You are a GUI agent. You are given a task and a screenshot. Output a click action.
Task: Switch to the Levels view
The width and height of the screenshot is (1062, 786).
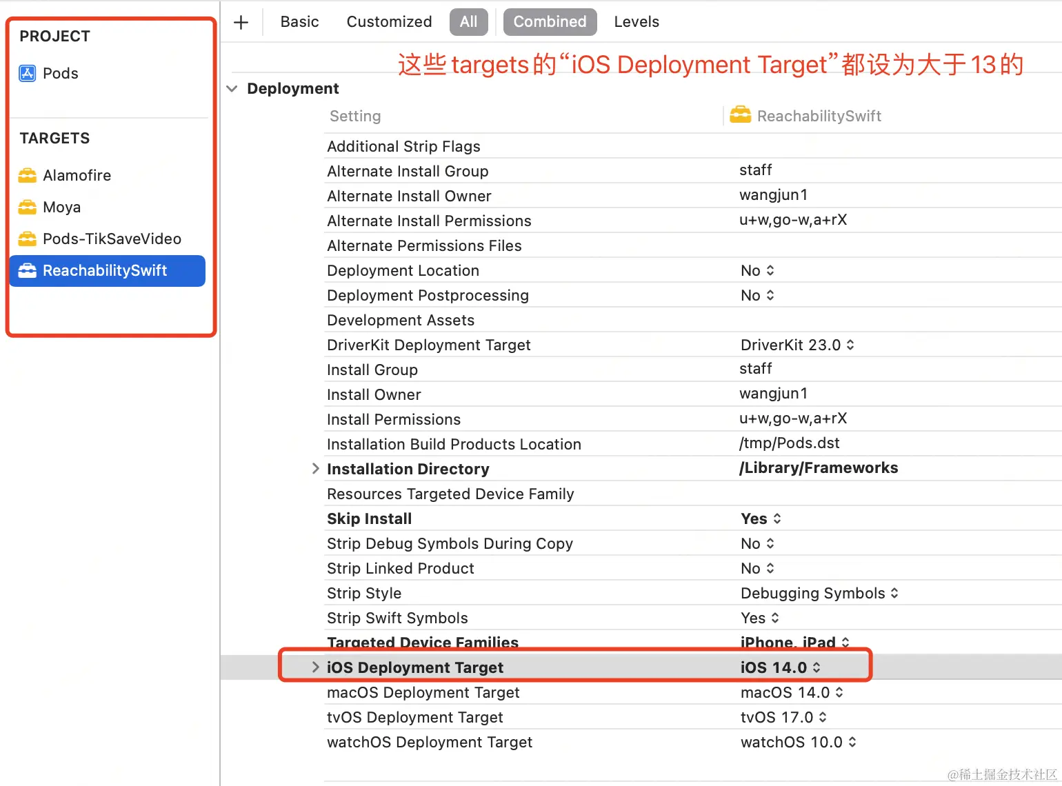click(637, 22)
